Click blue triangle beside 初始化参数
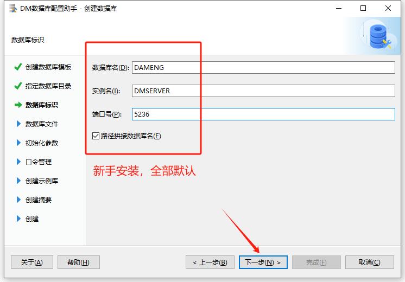This screenshot has height=282, width=405. [x=19, y=143]
